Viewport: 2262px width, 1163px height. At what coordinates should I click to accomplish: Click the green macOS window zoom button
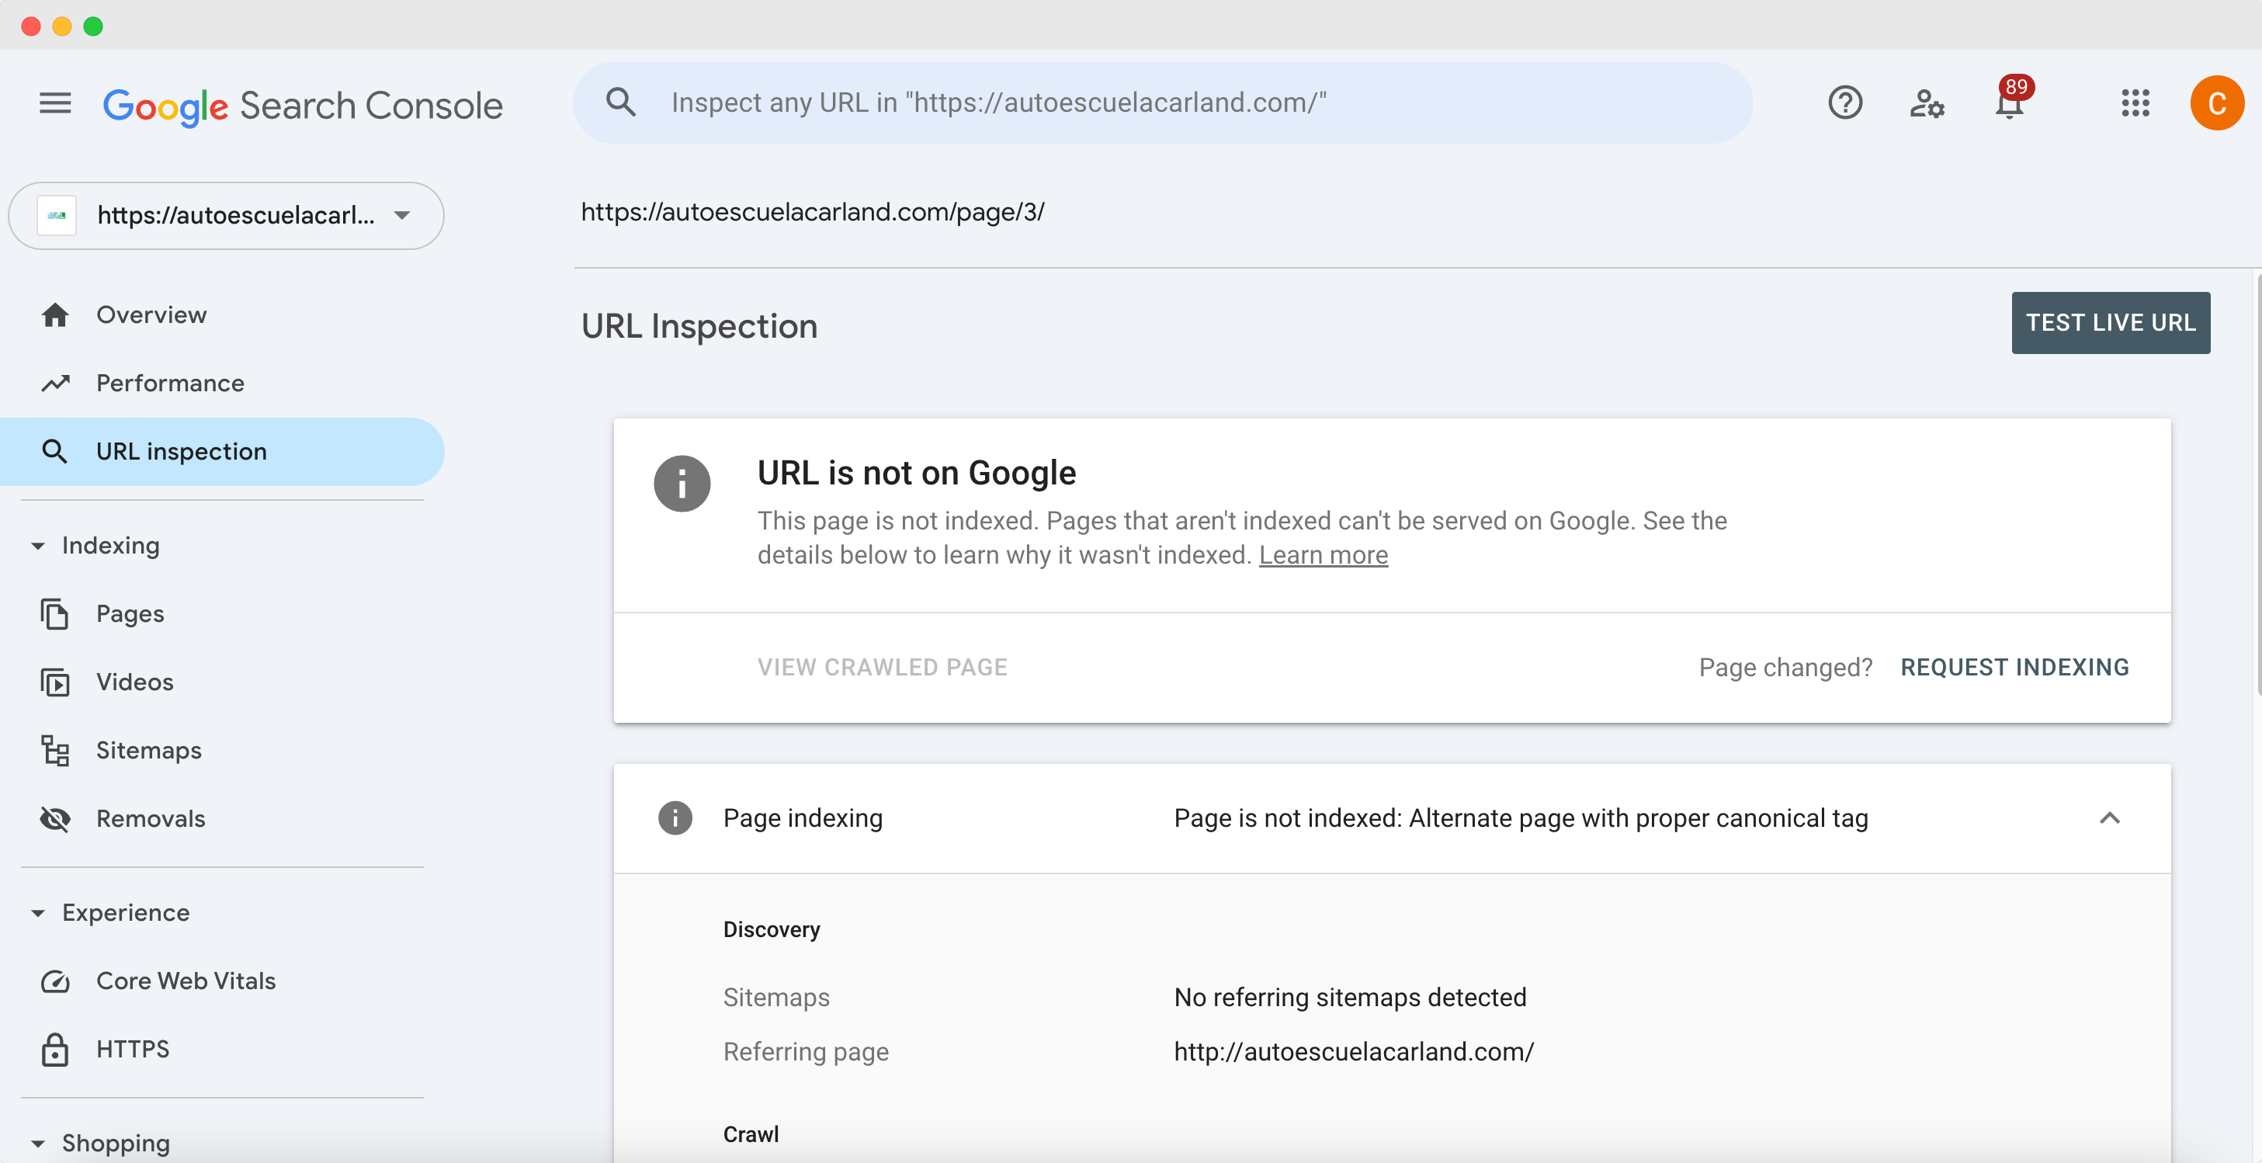(93, 26)
